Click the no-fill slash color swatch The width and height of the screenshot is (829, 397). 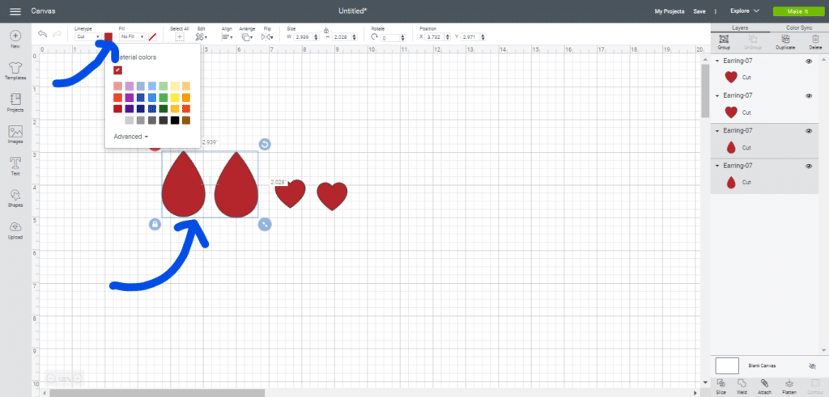pyautogui.click(x=152, y=37)
